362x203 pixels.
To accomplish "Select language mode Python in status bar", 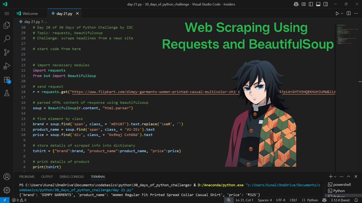I will (x=313, y=200).
